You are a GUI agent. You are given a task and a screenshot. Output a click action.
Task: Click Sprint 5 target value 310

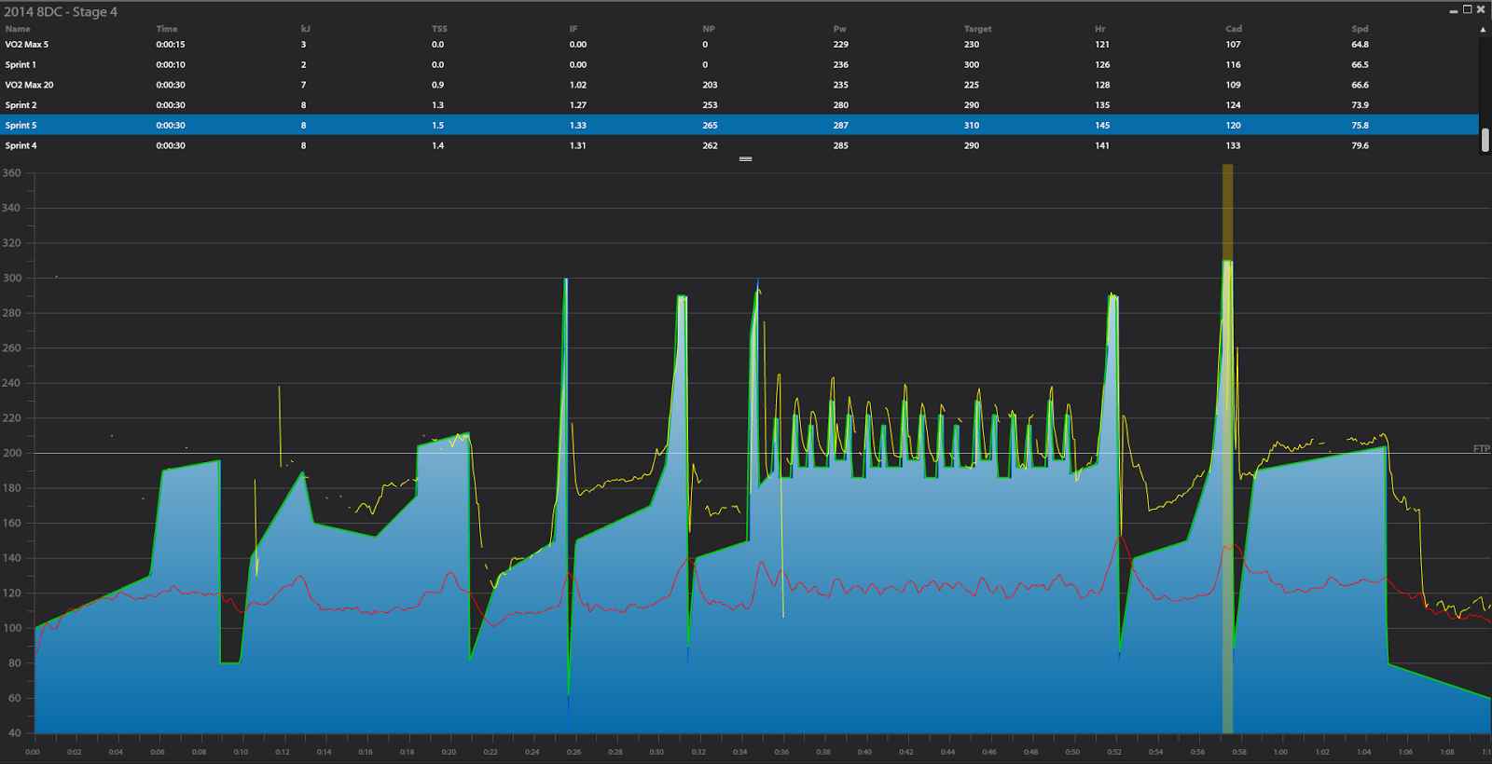972,125
